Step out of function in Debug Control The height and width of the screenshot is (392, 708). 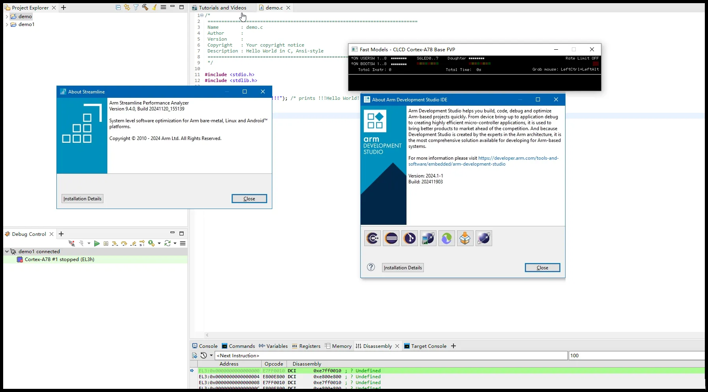pos(133,244)
